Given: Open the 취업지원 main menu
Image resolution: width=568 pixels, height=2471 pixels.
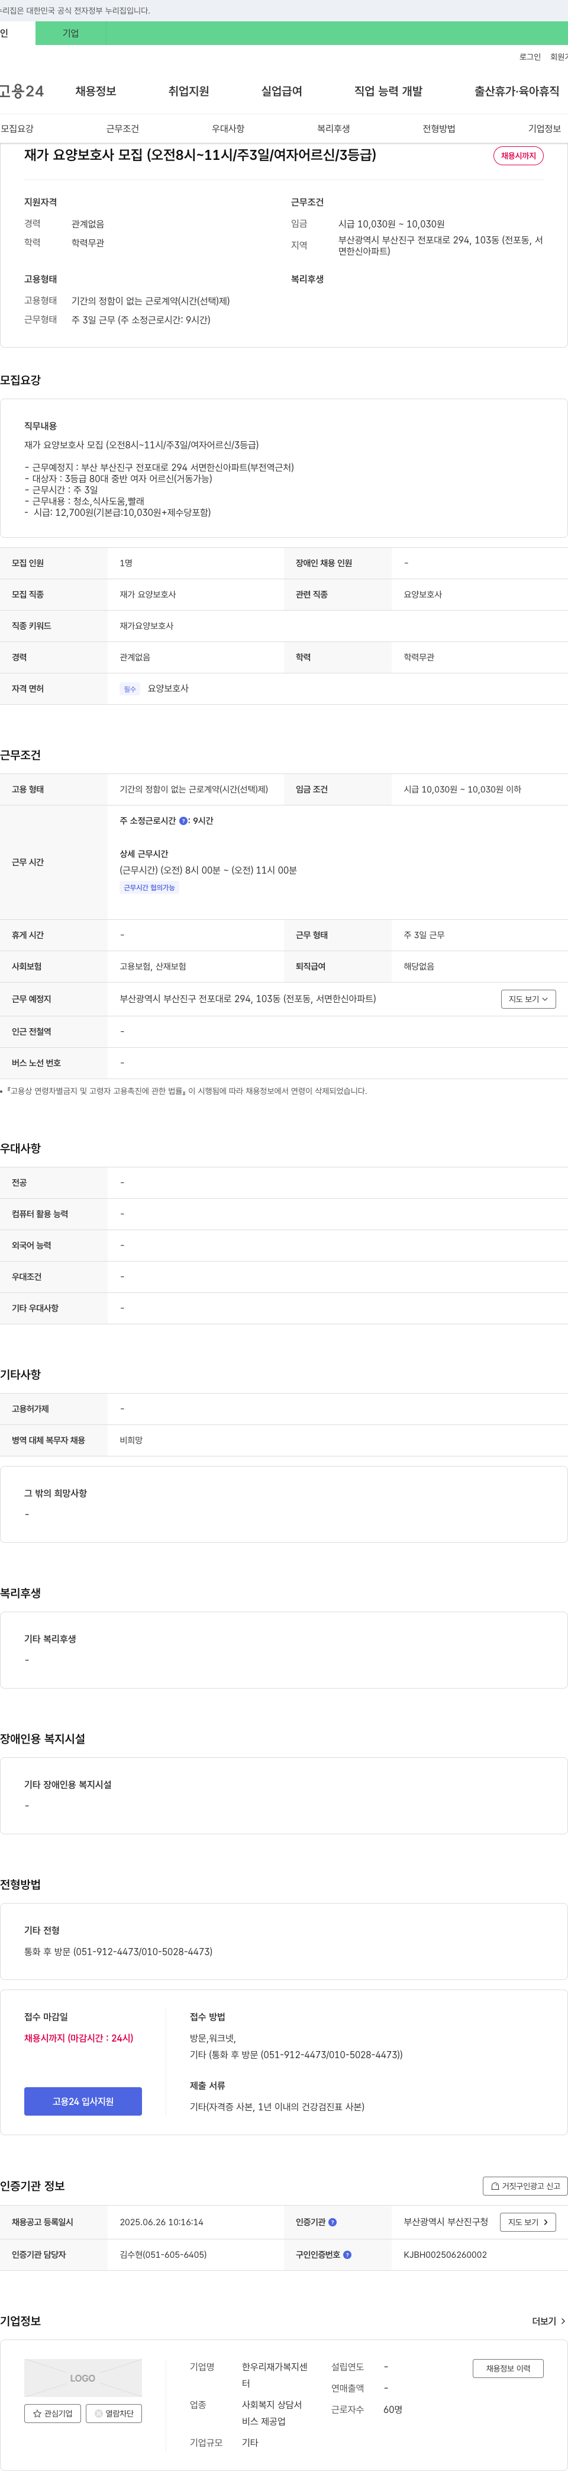Looking at the screenshot, I should point(189,91).
